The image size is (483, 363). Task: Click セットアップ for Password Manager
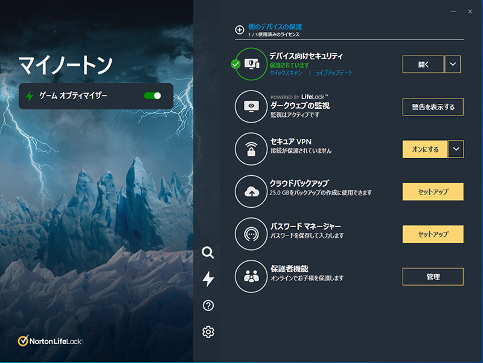pyautogui.click(x=433, y=234)
